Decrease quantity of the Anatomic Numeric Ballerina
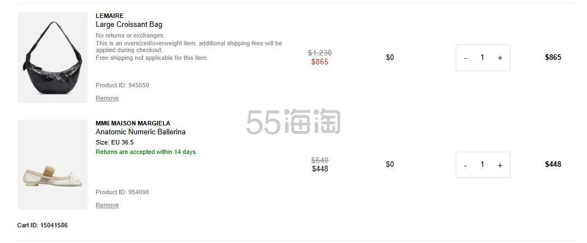The height and width of the screenshot is (243, 587). point(465,165)
